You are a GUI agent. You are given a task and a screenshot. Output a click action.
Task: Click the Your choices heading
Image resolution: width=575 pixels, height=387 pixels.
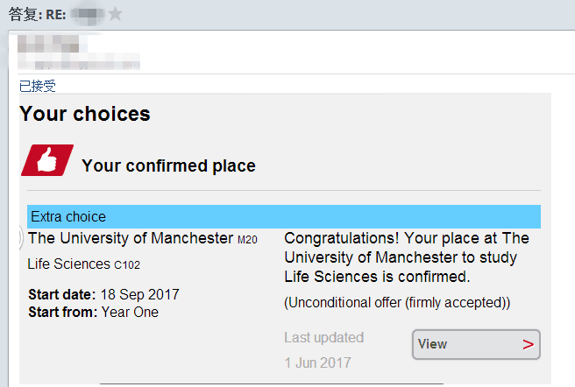click(x=85, y=114)
